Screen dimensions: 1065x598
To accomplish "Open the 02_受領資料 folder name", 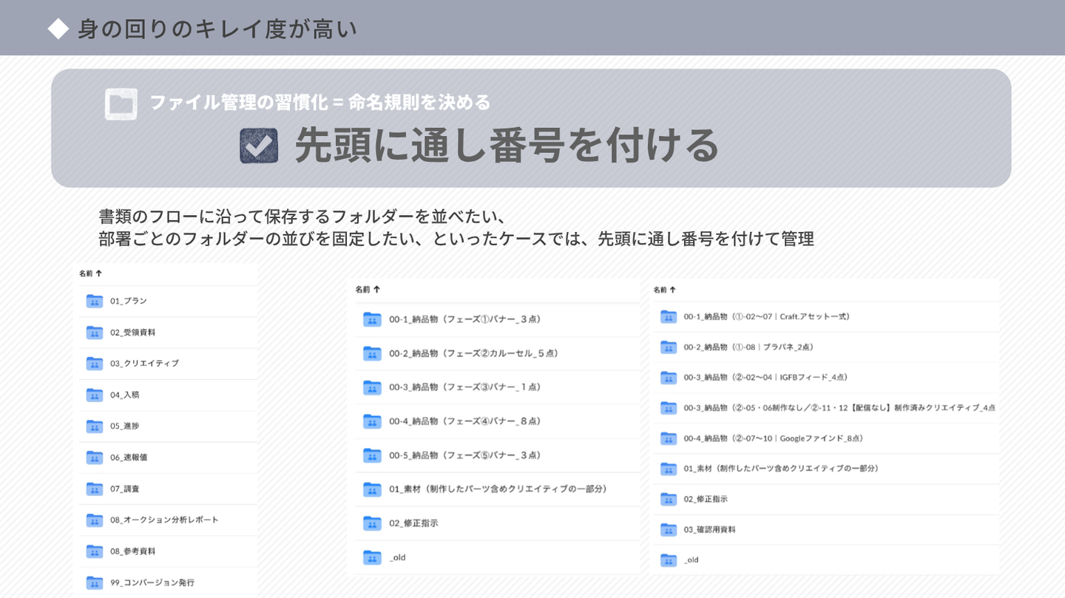I will point(133,333).
